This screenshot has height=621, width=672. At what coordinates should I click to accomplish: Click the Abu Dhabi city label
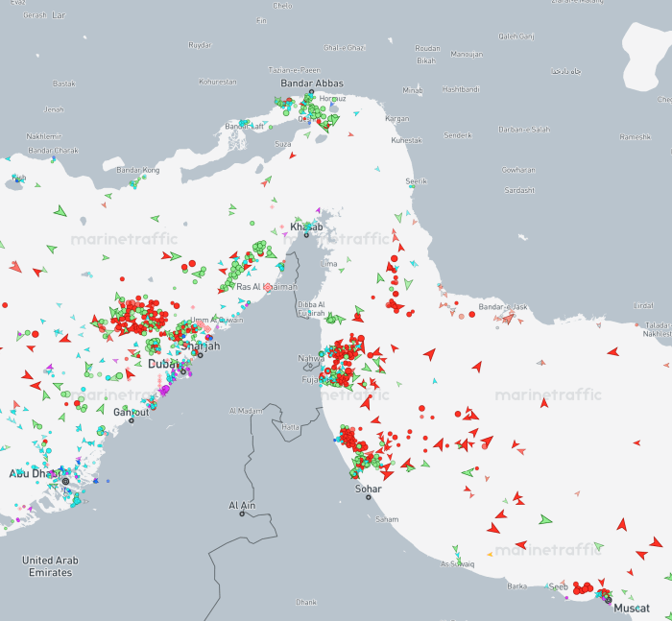coord(33,473)
